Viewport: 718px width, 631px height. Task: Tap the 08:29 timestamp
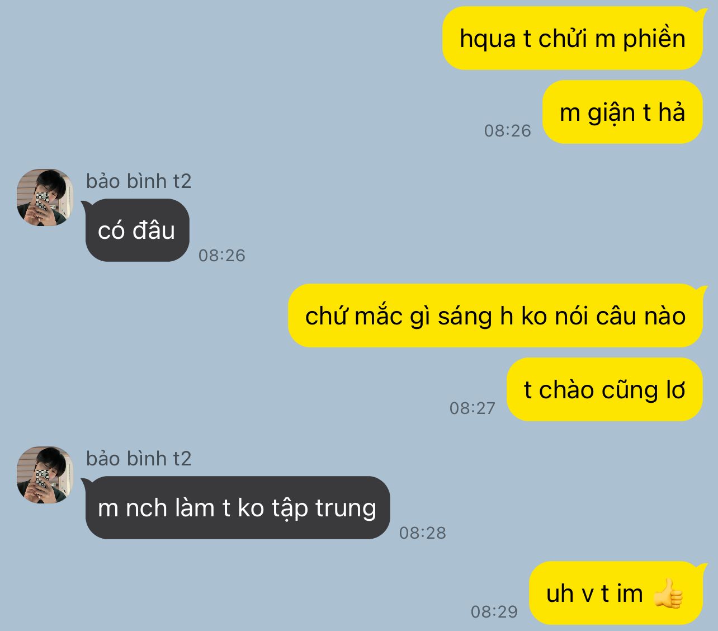[494, 612]
